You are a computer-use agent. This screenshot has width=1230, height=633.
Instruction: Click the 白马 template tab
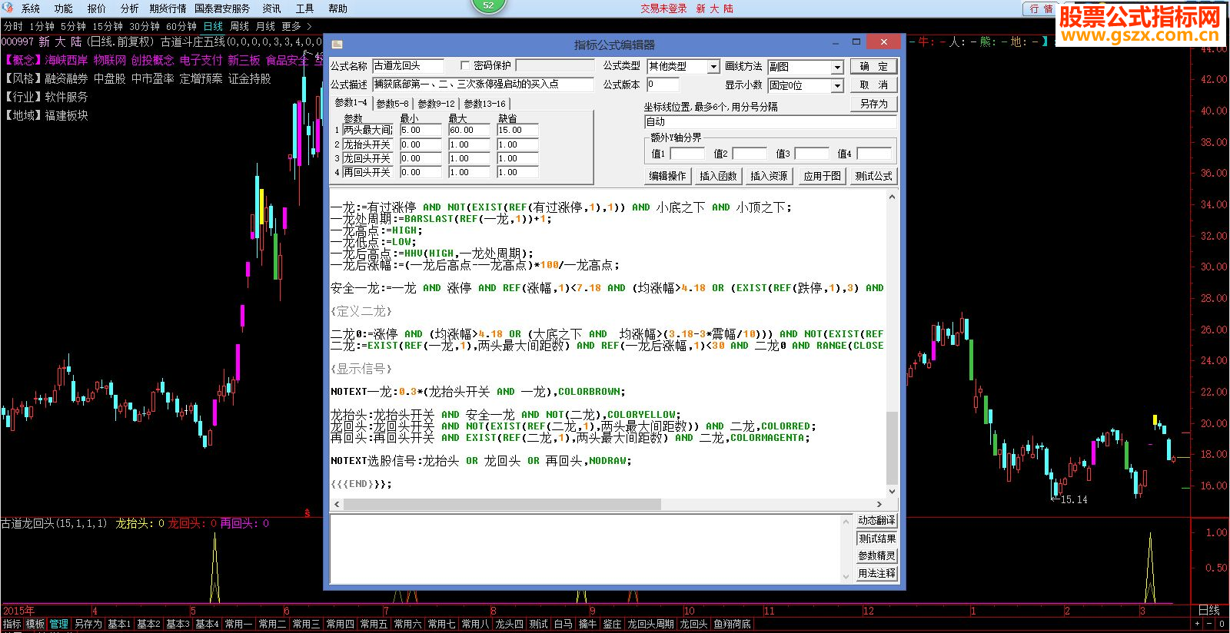[x=563, y=624]
